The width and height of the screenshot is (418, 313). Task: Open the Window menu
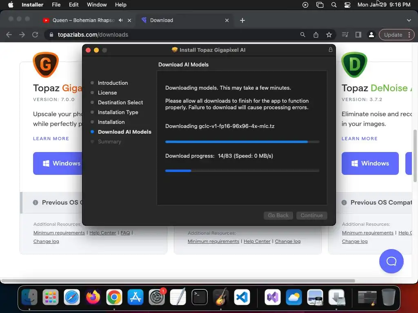point(97,5)
